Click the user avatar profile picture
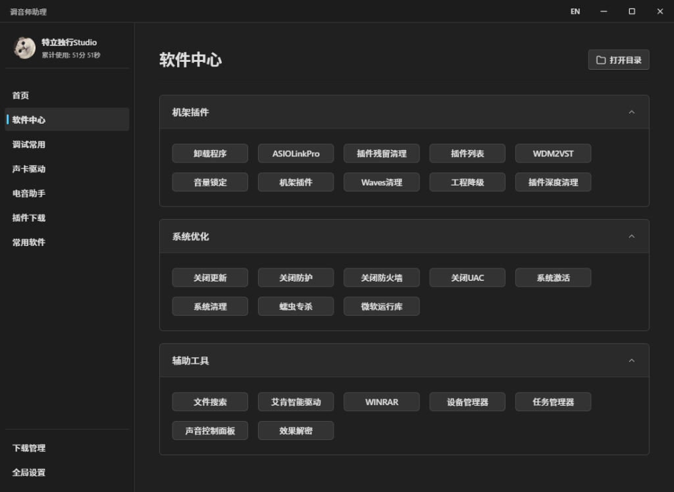Image resolution: width=674 pixels, height=492 pixels. [24, 48]
